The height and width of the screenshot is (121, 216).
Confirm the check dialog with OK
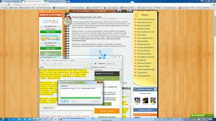tap(64, 101)
